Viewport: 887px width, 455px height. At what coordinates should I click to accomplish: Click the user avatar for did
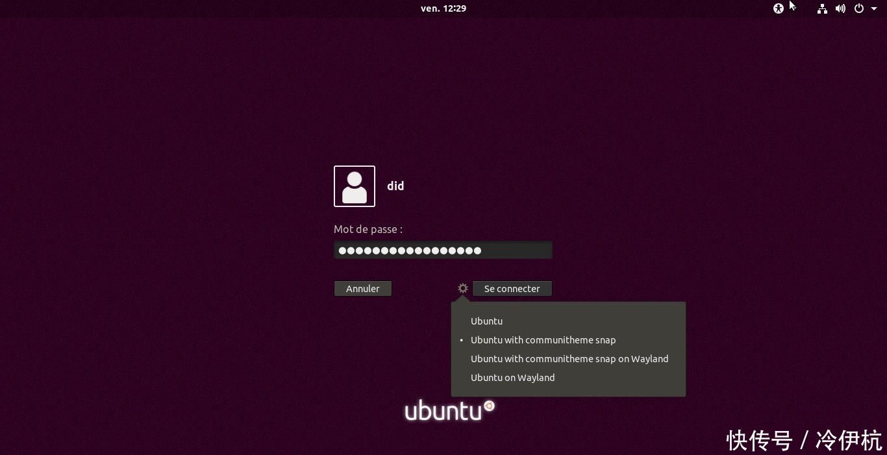pyautogui.click(x=354, y=186)
